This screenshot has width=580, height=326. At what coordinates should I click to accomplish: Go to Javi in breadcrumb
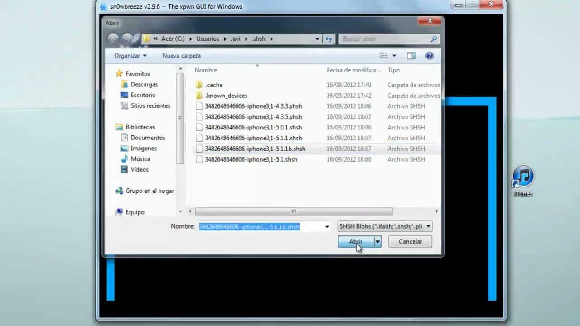click(235, 39)
